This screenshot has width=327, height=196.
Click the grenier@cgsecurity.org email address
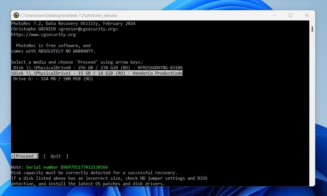88,29
